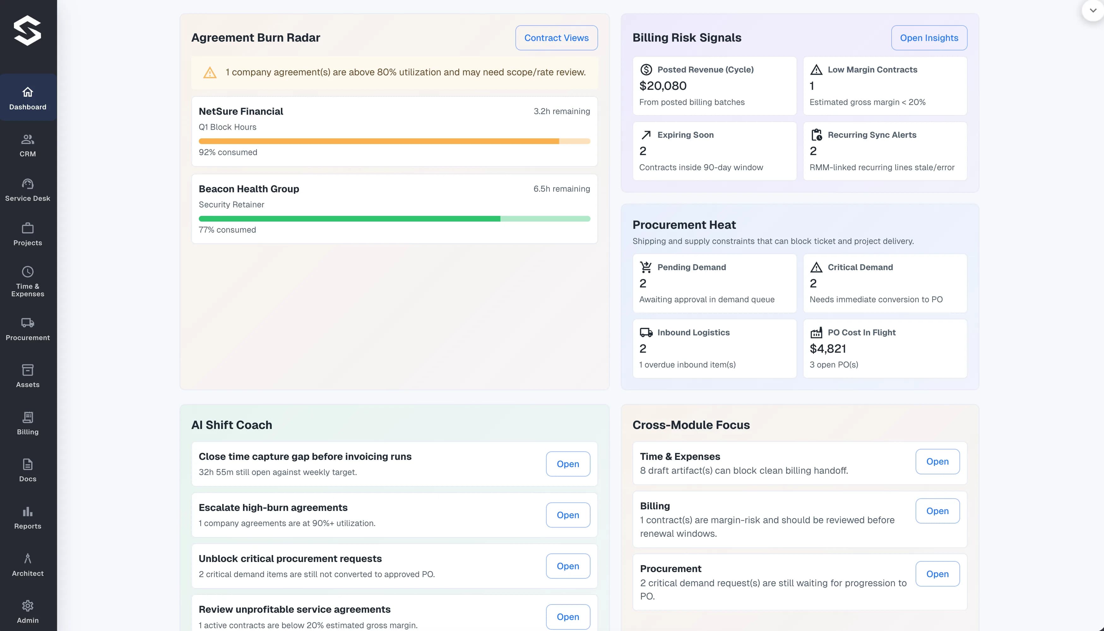Open Admin gear icon
1104x631 pixels.
click(x=27, y=606)
